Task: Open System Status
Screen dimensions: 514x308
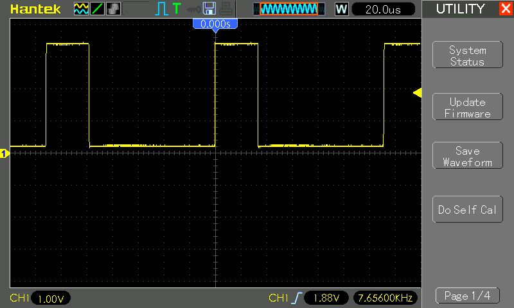Action: pos(467,56)
